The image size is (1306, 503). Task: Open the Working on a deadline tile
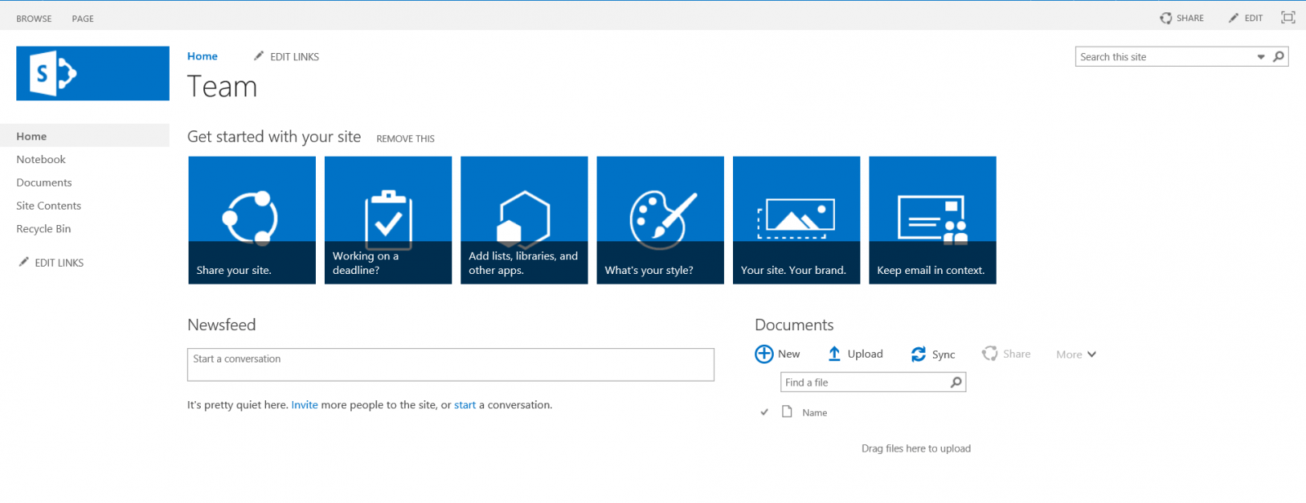point(388,220)
